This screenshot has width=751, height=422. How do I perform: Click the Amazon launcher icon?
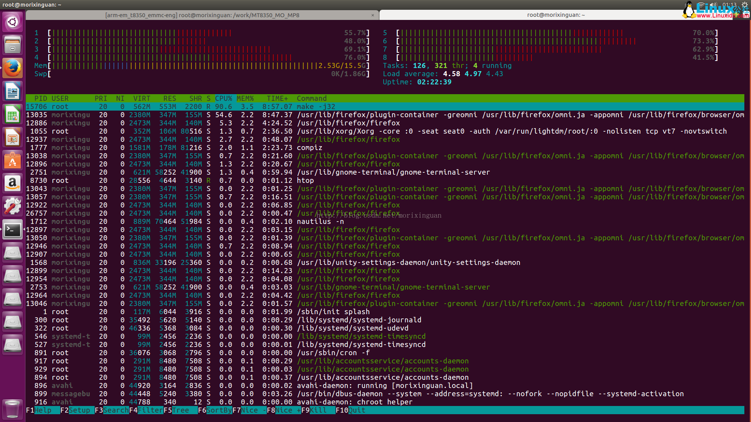tap(13, 184)
